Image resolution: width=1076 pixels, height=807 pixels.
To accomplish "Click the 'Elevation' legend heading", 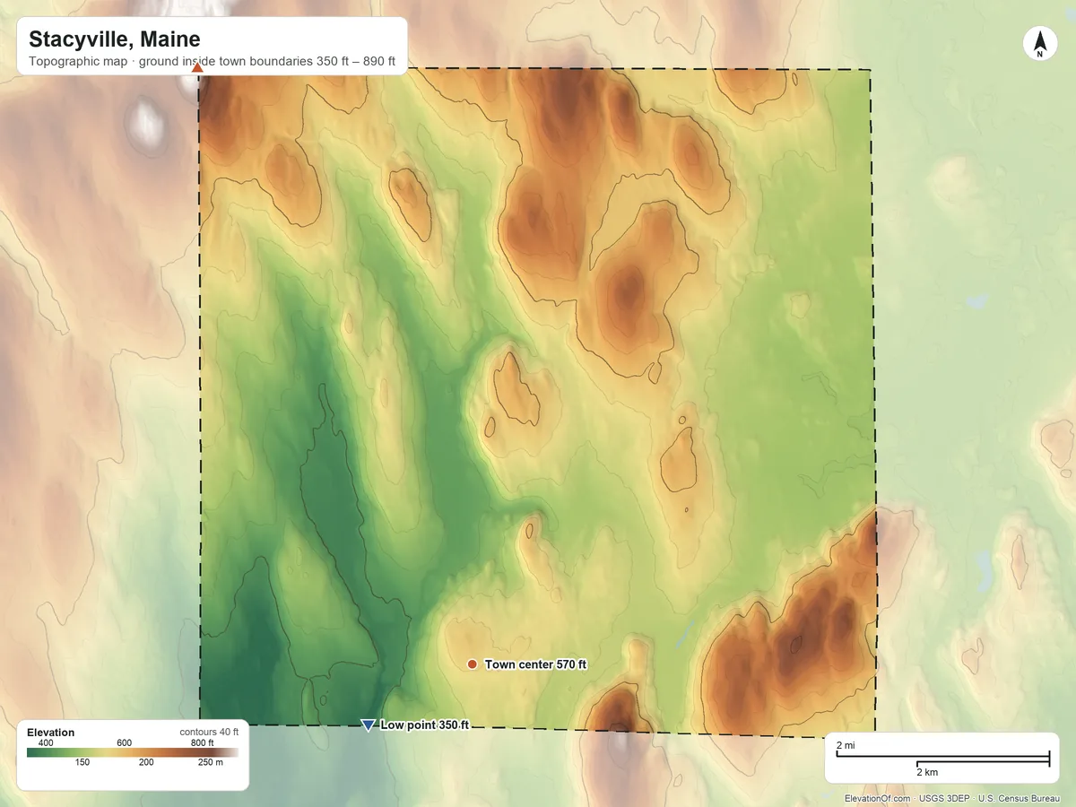I will pos(51,733).
